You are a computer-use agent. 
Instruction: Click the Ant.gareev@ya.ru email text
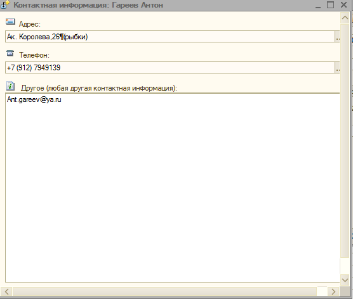34,99
